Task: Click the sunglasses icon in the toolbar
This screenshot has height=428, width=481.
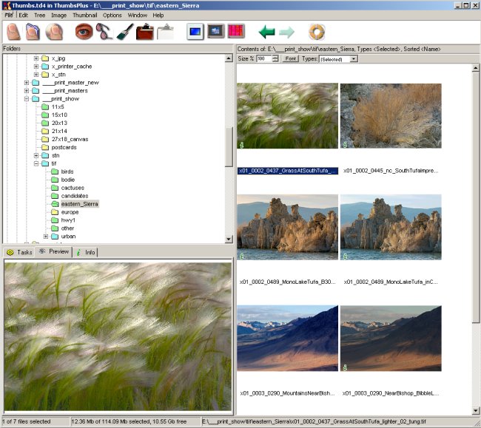Action: point(104,32)
